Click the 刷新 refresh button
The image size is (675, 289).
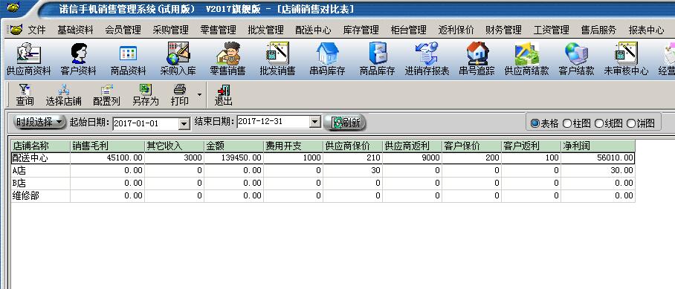(x=345, y=123)
